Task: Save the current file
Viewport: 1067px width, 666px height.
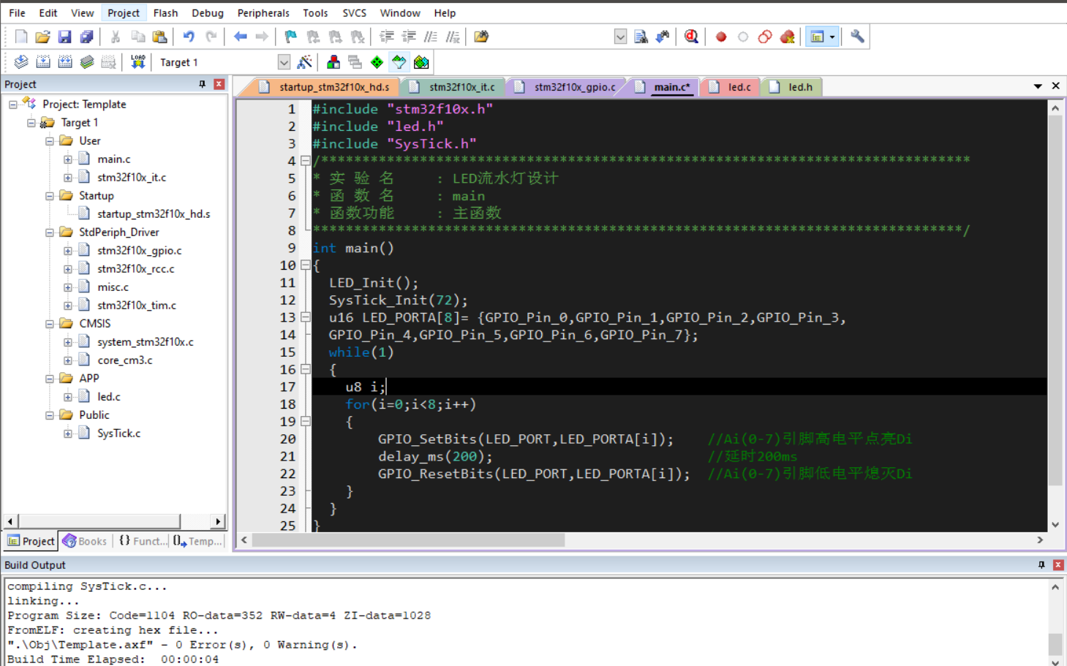Action: (x=64, y=37)
